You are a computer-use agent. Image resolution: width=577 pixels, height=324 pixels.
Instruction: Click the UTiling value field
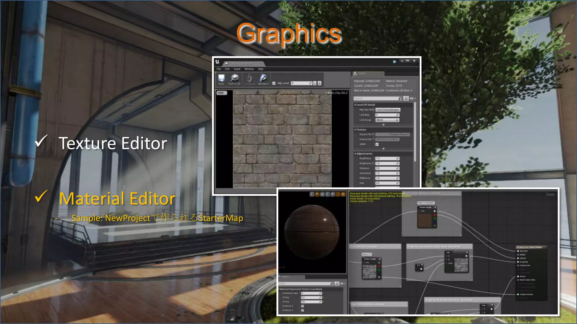tap(311, 298)
